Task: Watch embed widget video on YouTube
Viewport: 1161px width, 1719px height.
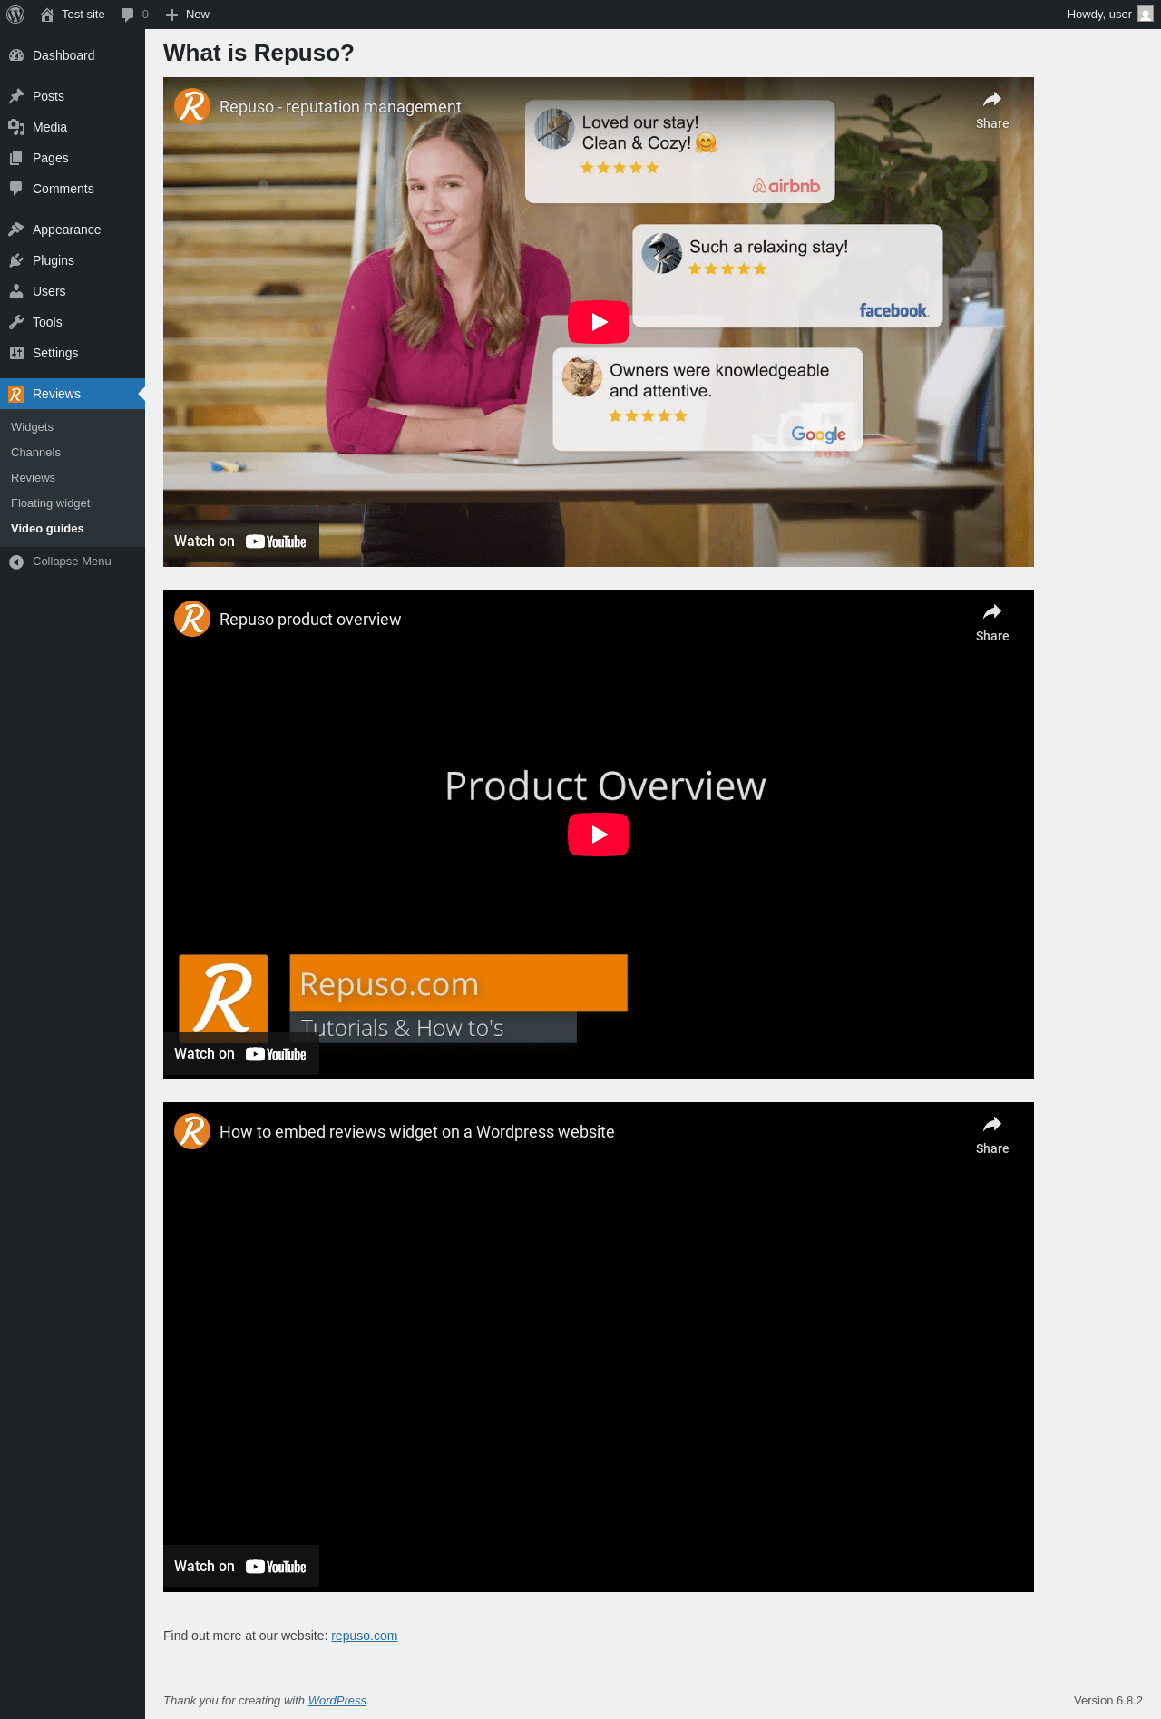Action: point(240,1567)
